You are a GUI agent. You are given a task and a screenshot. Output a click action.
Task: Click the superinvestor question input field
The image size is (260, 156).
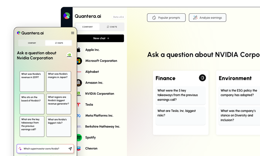pyautogui.click(x=42, y=149)
